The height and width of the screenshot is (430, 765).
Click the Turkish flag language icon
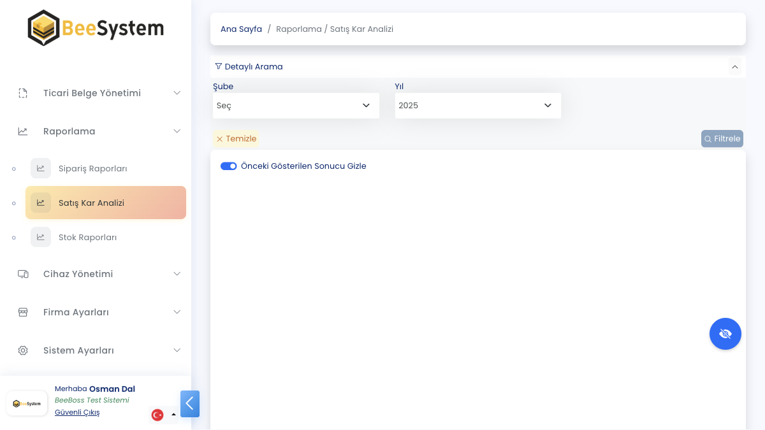coord(157,415)
